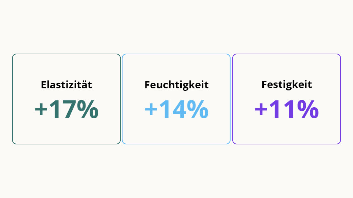The width and height of the screenshot is (353, 198).
Task: Click the plus sign before 14%
Action: [x=151, y=110]
